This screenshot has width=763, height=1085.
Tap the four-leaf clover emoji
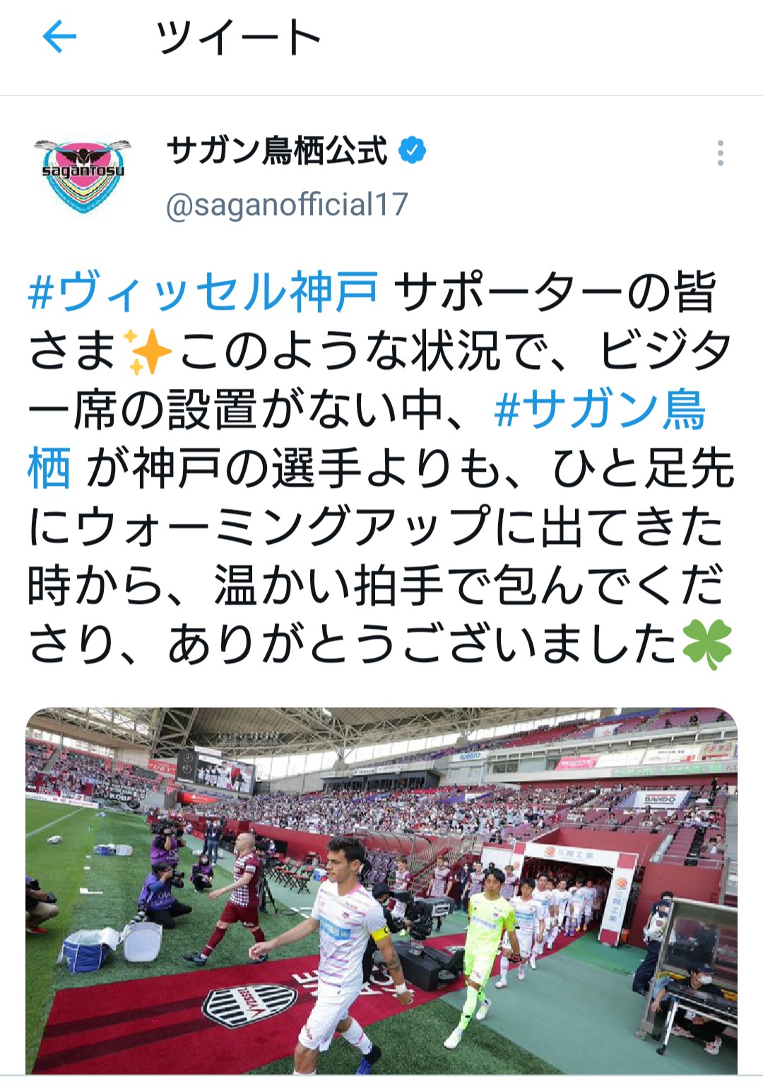(x=706, y=645)
